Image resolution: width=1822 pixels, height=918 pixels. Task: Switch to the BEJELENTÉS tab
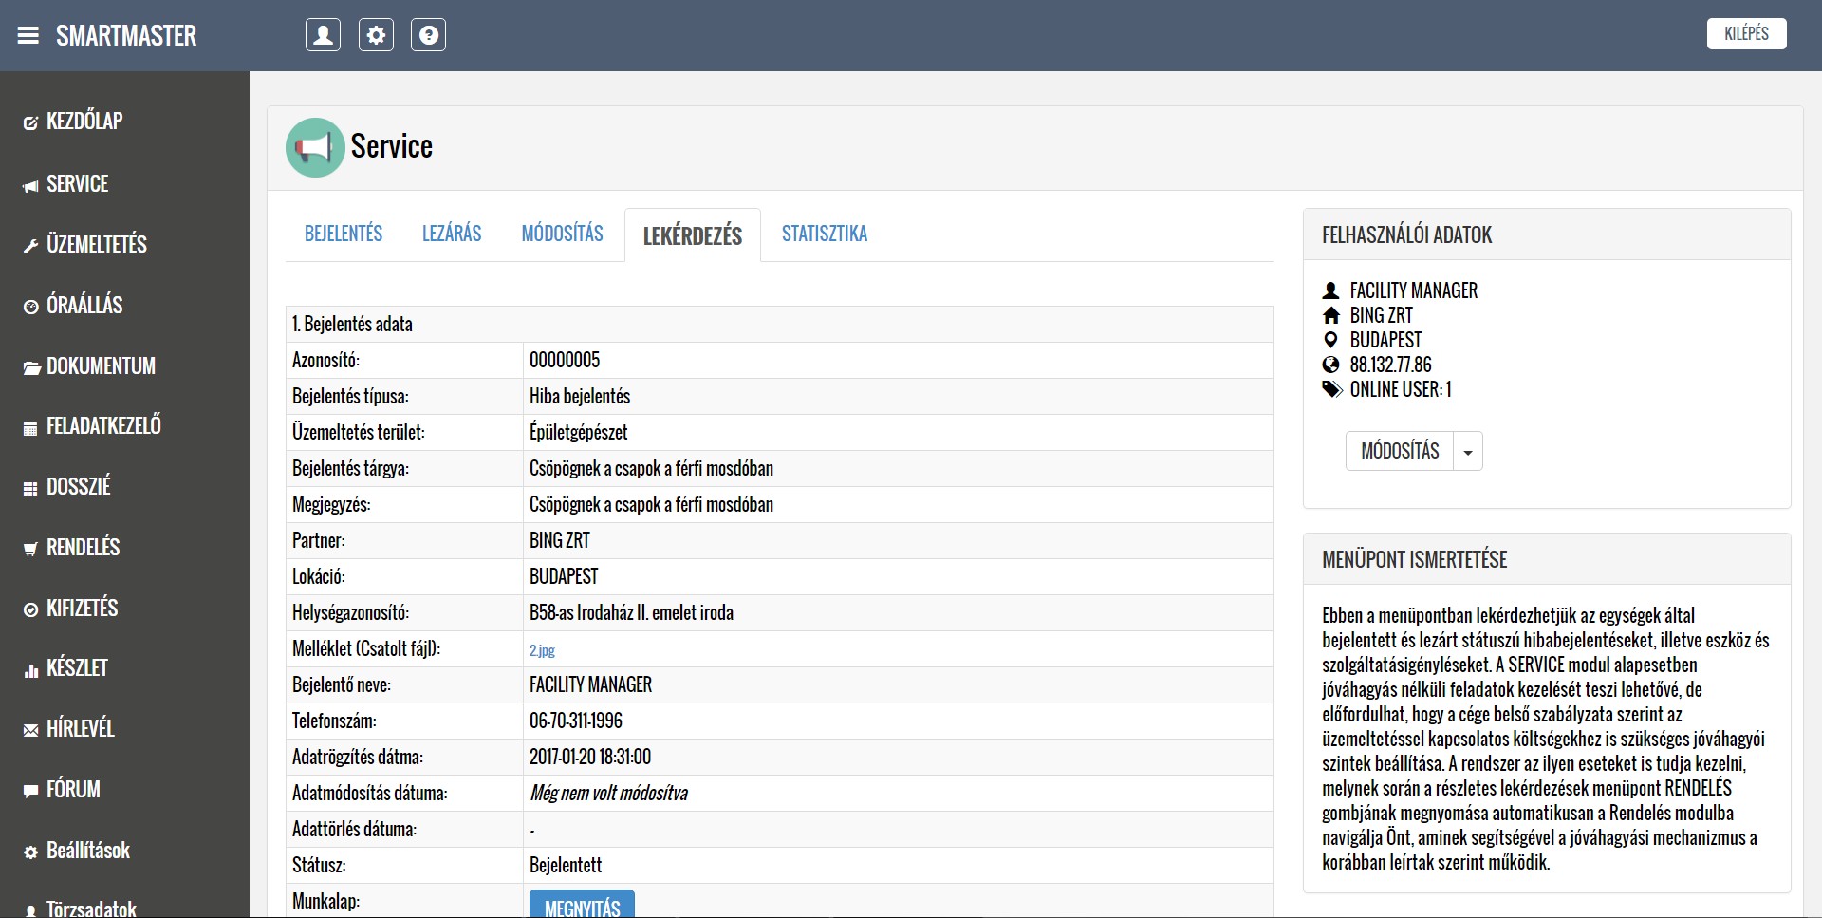[344, 234]
